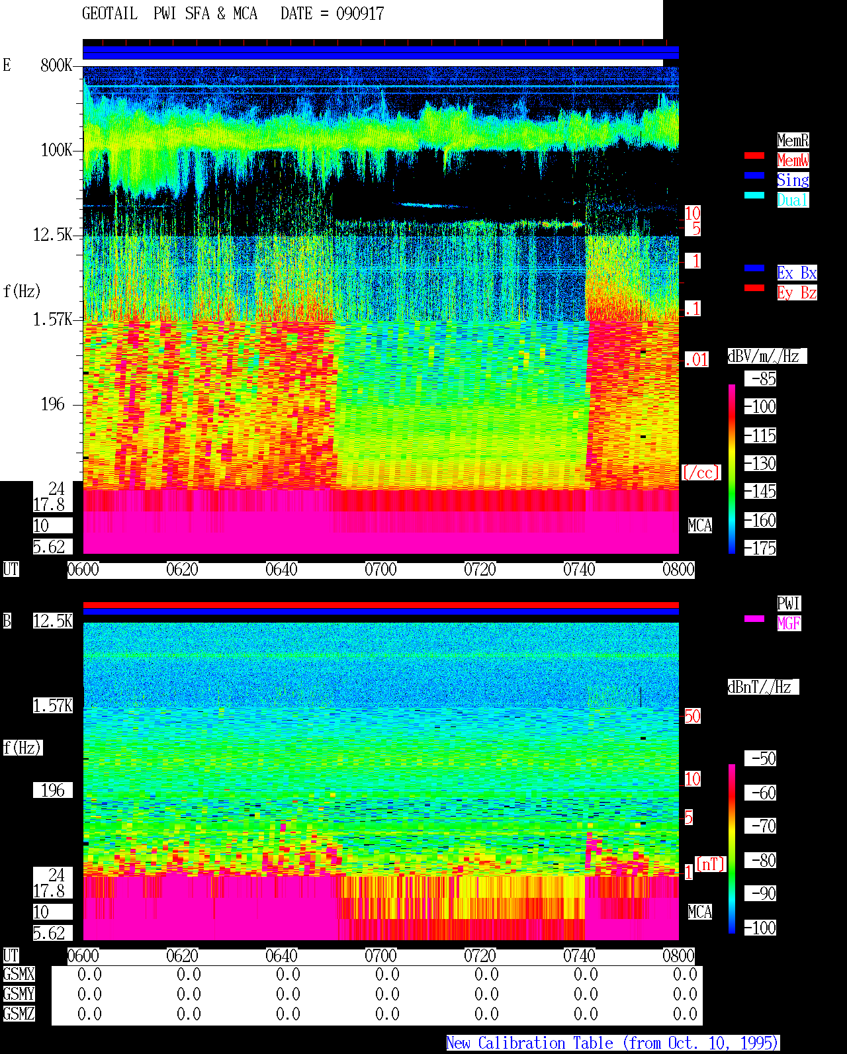This screenshot has width=847, height=1054.
Task: Click the 'B' magnetic field panel label
Action: tap(7, 621)
